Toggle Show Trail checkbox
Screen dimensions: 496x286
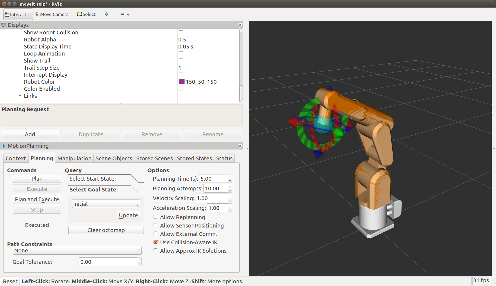181,60
